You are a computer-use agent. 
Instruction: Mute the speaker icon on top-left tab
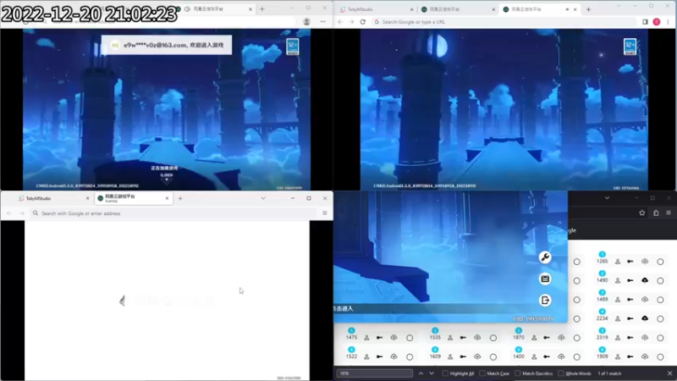click(x=187, y=8)
